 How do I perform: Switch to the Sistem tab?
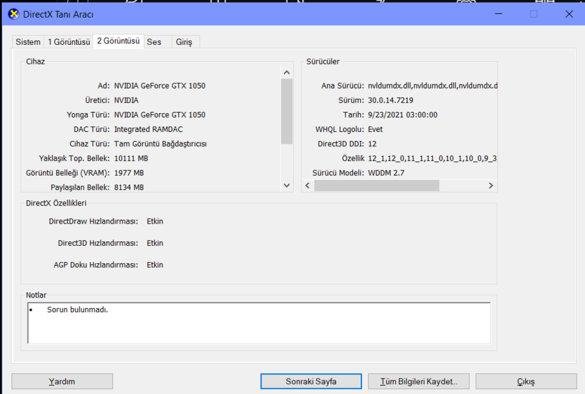coord(28,42)
